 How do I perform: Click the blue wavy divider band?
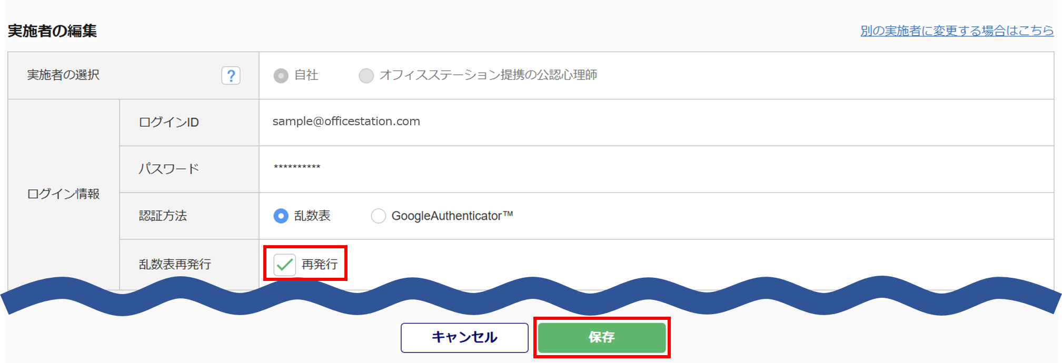point(531,297)
